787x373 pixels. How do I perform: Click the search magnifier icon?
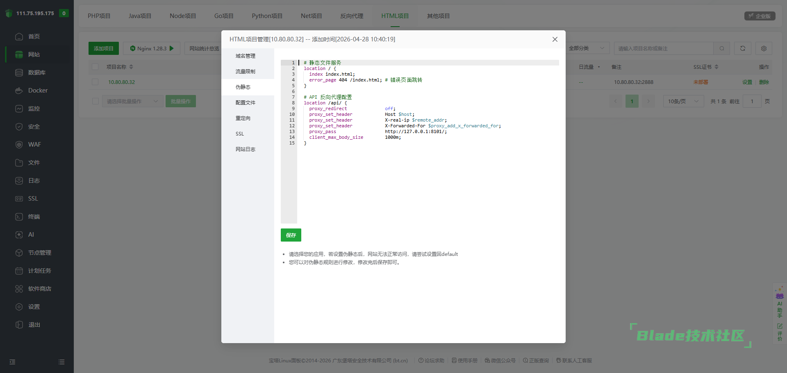pos(721,48)
